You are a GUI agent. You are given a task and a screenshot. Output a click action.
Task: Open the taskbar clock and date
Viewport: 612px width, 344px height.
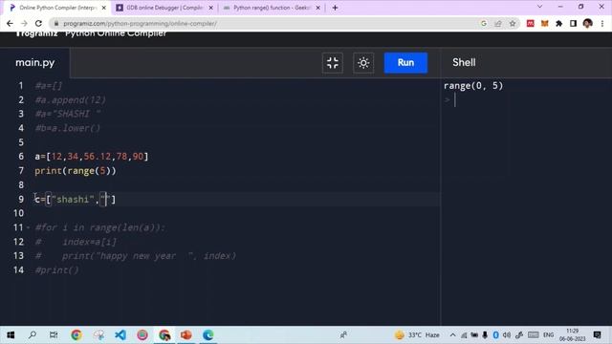coord(572,334)
